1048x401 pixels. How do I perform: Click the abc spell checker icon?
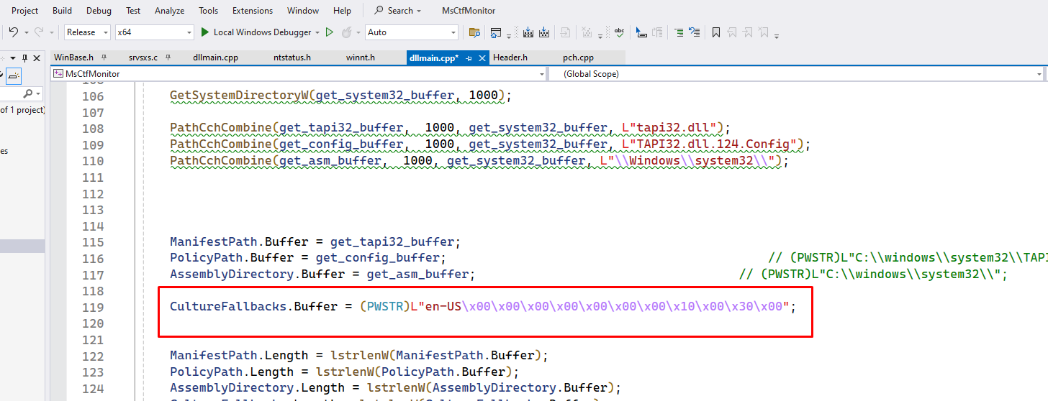pos(619,32)
